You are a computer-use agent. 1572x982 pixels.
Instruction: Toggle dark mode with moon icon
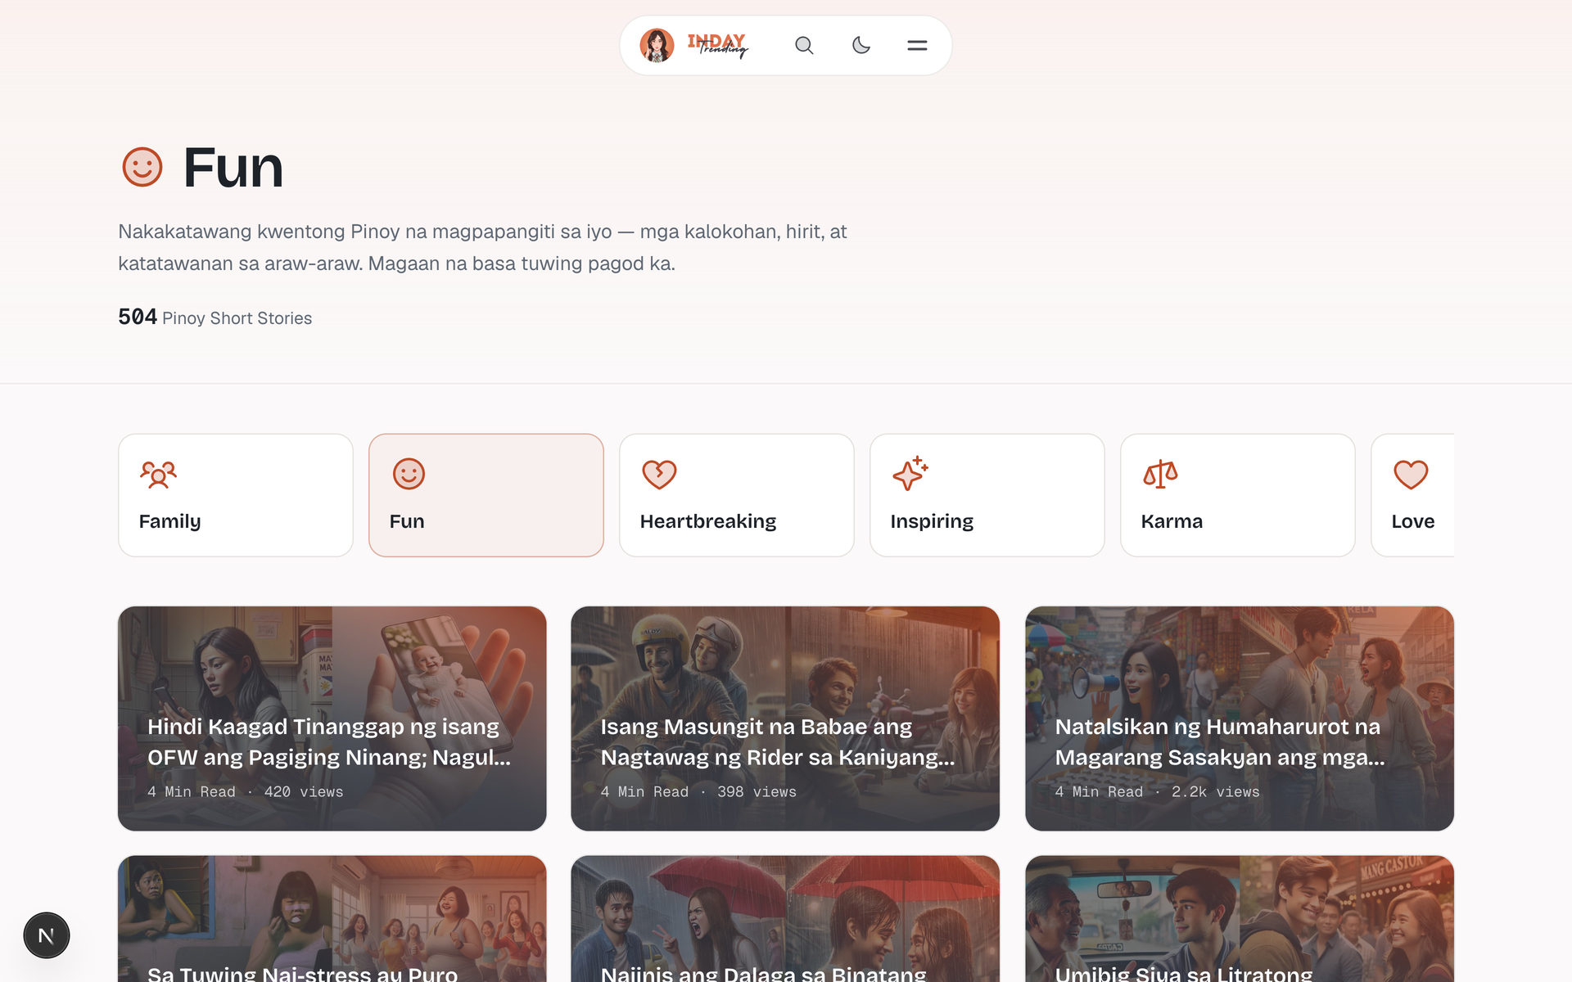pos(861,46)
